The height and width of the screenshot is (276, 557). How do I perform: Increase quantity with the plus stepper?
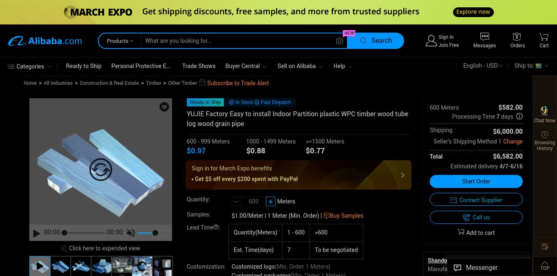270,201
